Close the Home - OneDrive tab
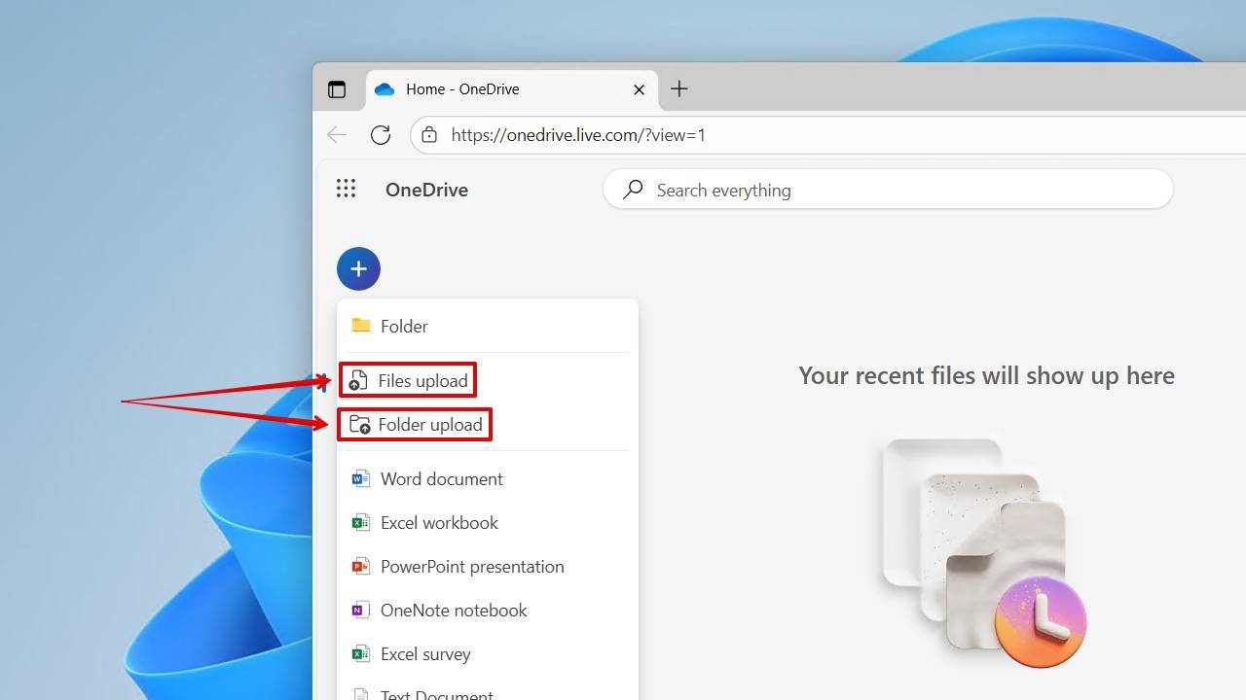 point(639,89)
